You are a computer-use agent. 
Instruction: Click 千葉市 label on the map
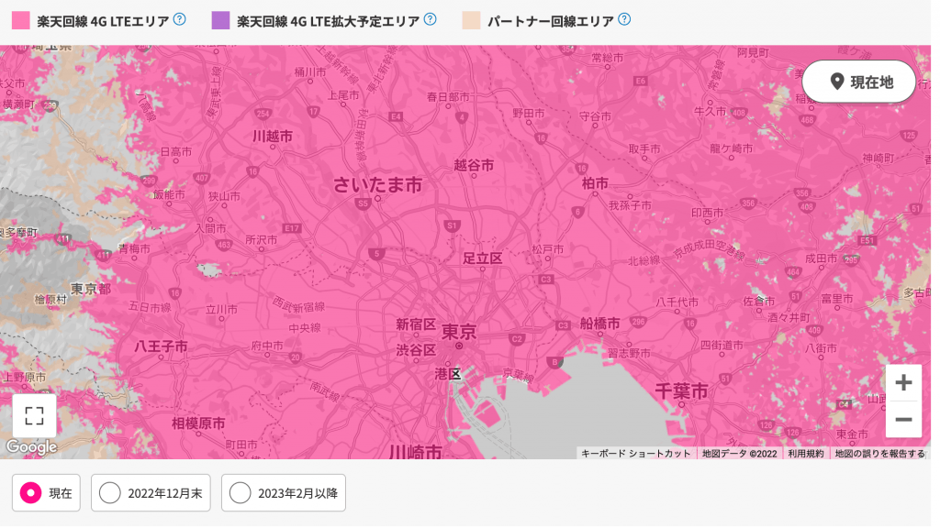click(x=681, y=391)
